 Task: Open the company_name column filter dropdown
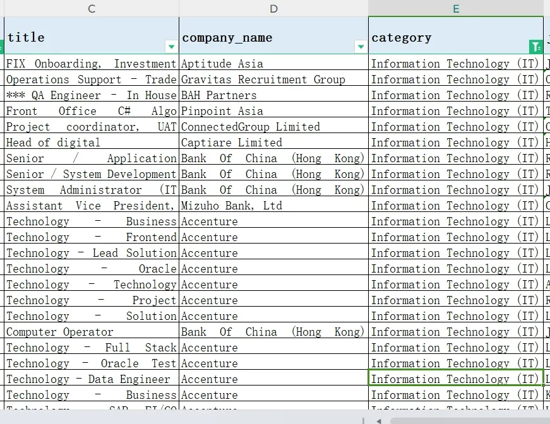pyautogui.click(x=361, y=47)
